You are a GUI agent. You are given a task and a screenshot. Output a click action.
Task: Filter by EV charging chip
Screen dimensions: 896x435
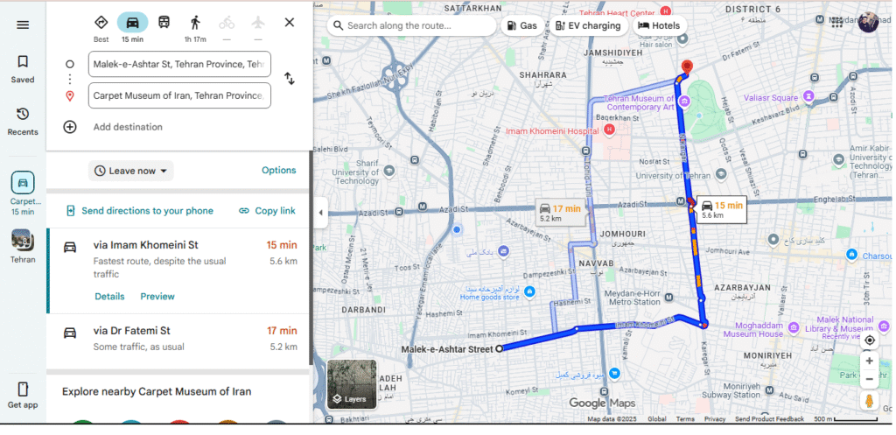[x=588, y=25]
